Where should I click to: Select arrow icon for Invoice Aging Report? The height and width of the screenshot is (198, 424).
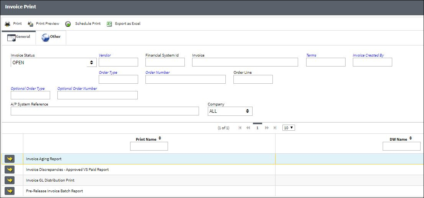click(x=10, y=159)
